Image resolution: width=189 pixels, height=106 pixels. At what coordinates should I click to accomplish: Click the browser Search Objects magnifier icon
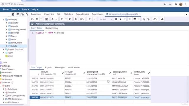(27, 14)
